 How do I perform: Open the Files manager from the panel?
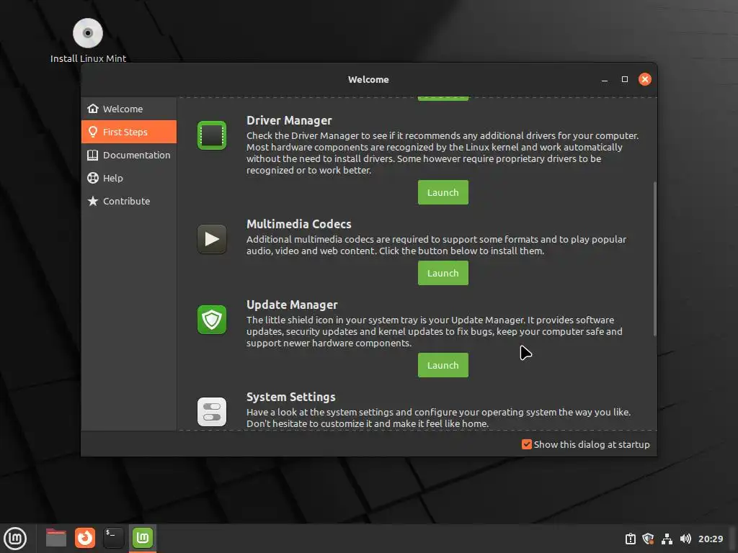coord(56,538)
